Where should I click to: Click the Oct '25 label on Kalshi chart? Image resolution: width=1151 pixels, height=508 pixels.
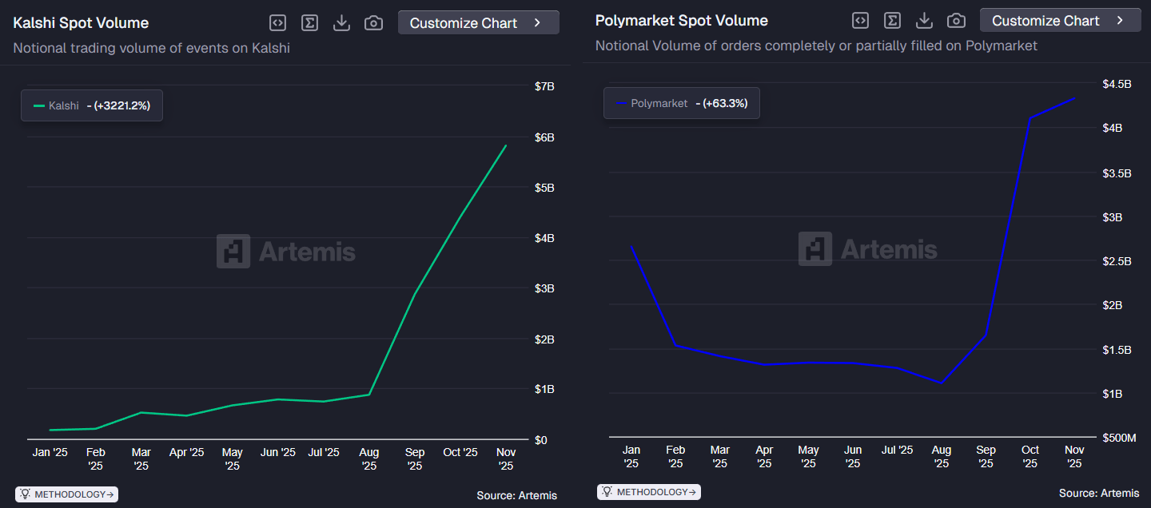[460, 452]
